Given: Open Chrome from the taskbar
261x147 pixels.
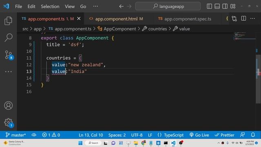Looking at the screenshot, I should coord(144,143).
